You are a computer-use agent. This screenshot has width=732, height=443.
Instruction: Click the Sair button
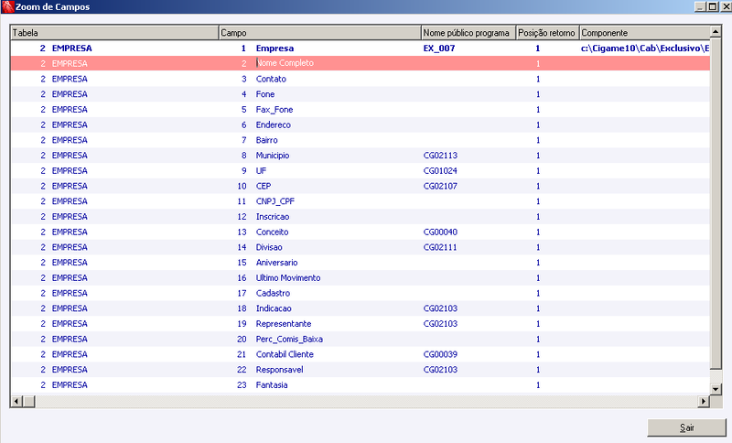pos(686,427)
